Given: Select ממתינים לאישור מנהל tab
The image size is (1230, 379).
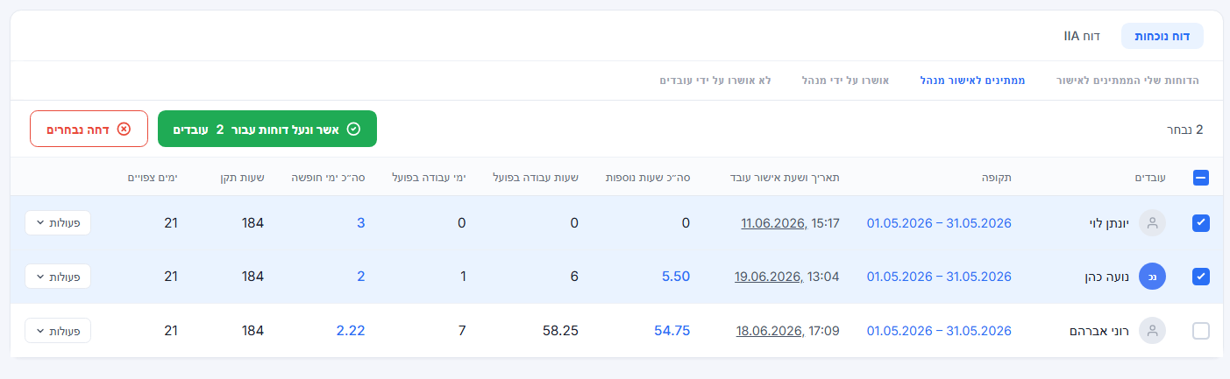Looking at the screenshot, I should tap(972, 81).
